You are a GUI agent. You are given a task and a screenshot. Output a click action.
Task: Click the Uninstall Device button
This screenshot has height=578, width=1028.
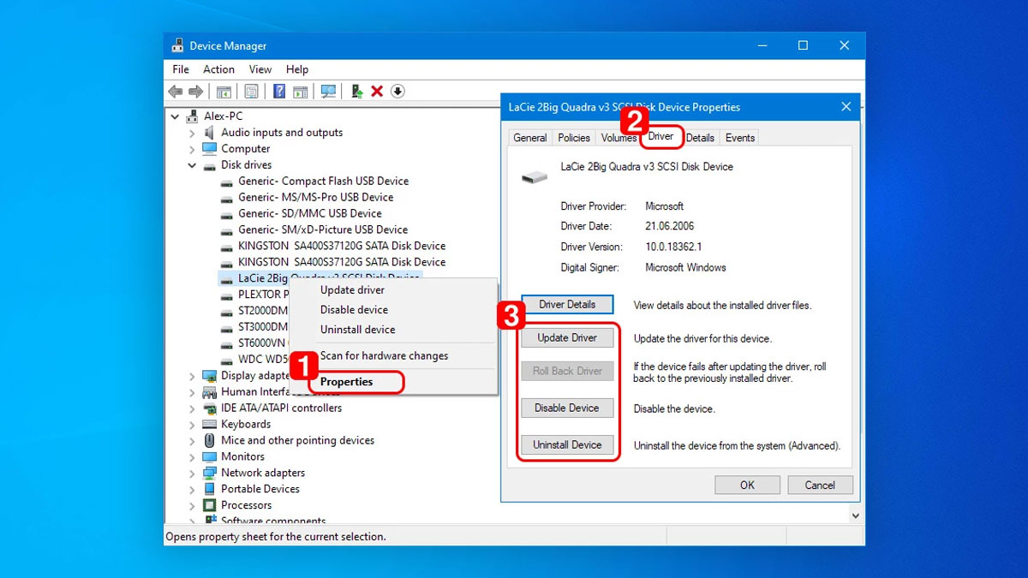pos(567,445)
